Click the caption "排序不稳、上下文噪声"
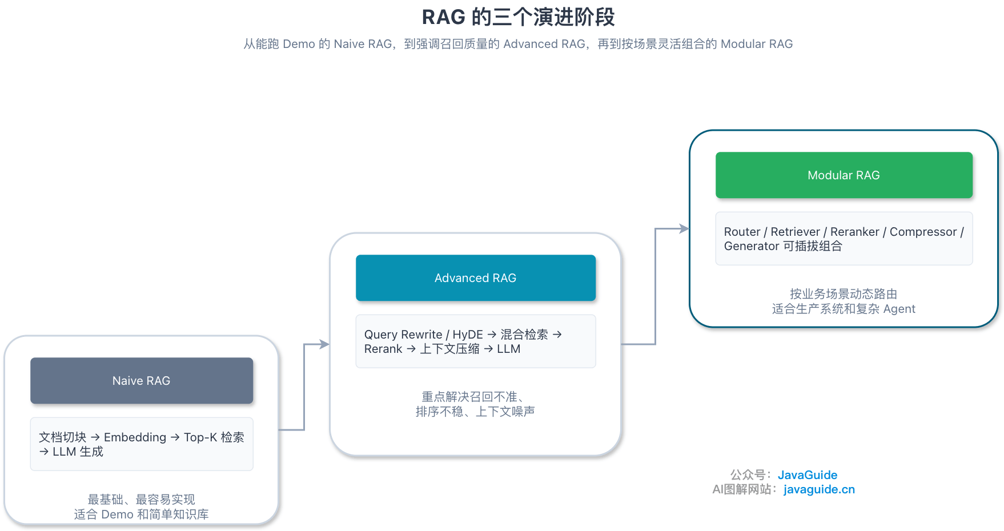Viewport: 1004px width, 531px height. [476, 412]
